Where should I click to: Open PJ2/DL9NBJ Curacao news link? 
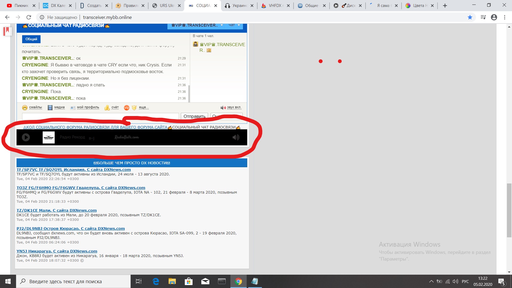click(x=71, y=229)
